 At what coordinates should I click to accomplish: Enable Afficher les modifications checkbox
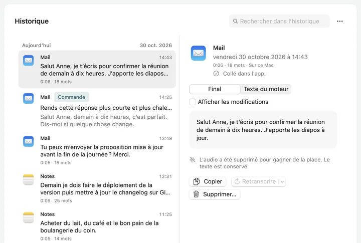192,102
